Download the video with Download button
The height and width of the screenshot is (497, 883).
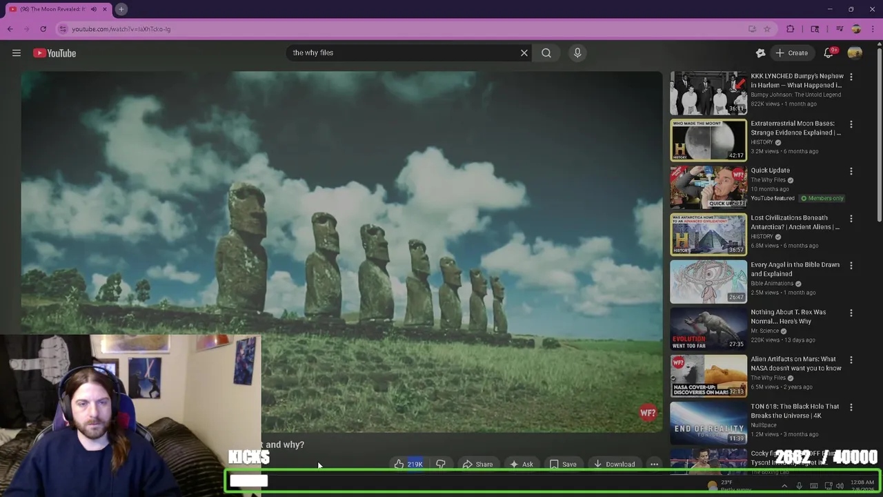pyautogui.click(x=614, y=465)
